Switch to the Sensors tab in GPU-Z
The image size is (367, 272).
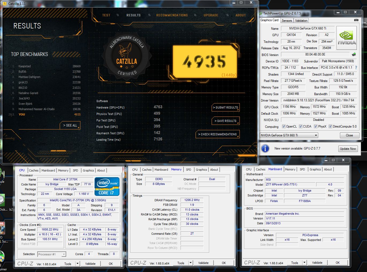pyautogui.click(x=287, y=21)
